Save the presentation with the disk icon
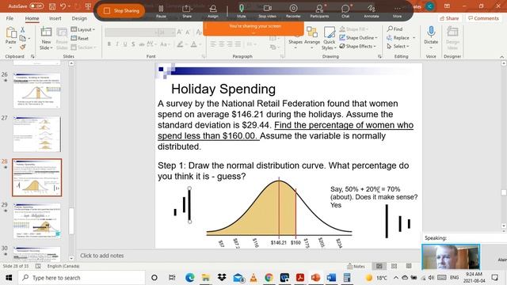 (x=52, y=6)
